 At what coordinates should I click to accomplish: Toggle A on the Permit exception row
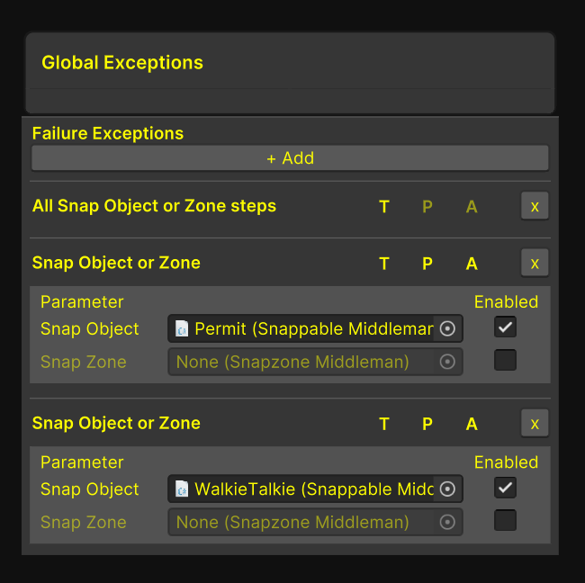click(472, 264)
